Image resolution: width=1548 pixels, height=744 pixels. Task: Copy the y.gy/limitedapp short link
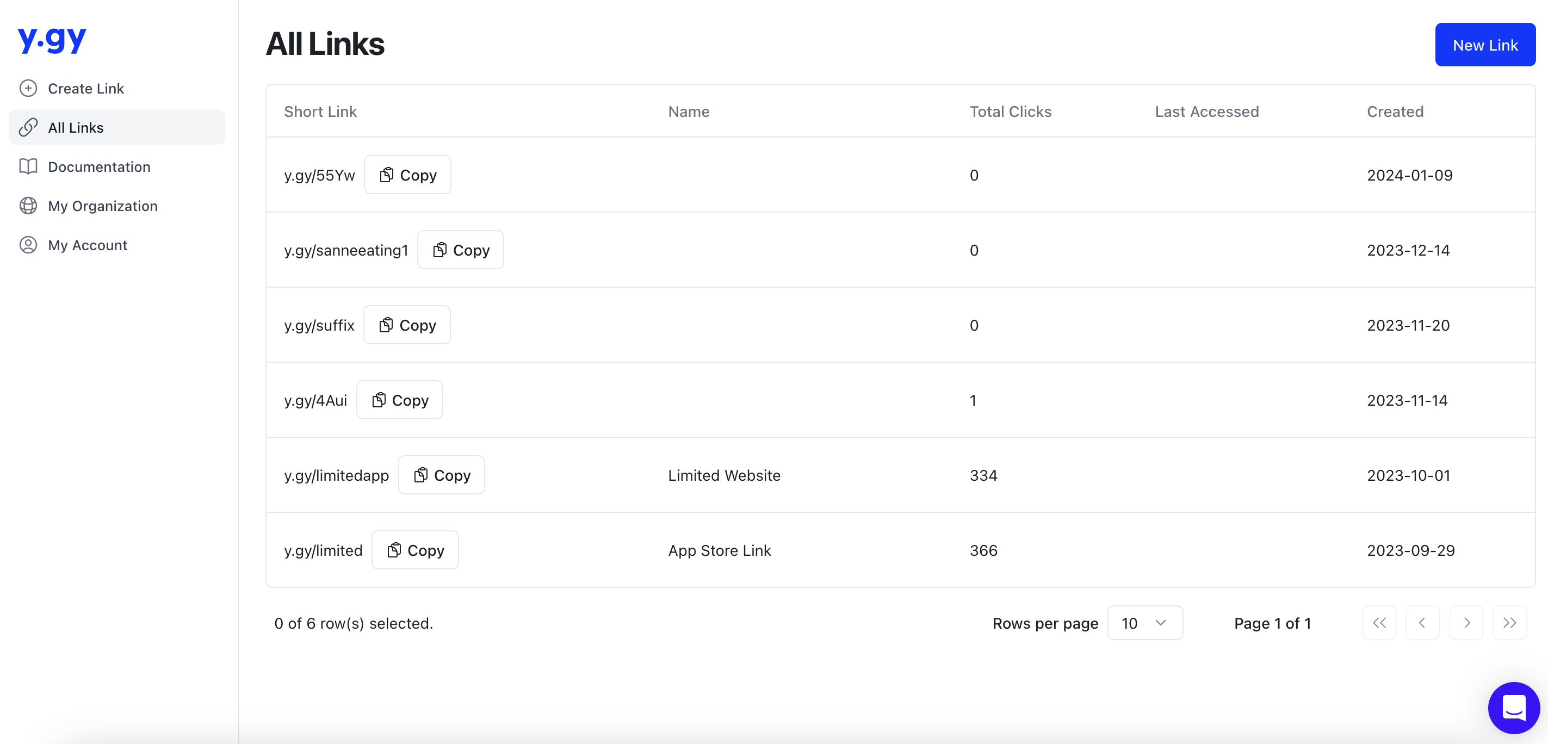pyautogui.click(x=441, y=475)
